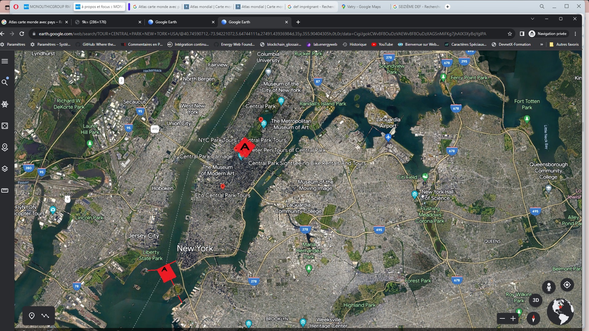589x331 pixels.
Task: Open the DevnetX-Formation bookmark
Action: pyautogui.click(x=511, y=44)
